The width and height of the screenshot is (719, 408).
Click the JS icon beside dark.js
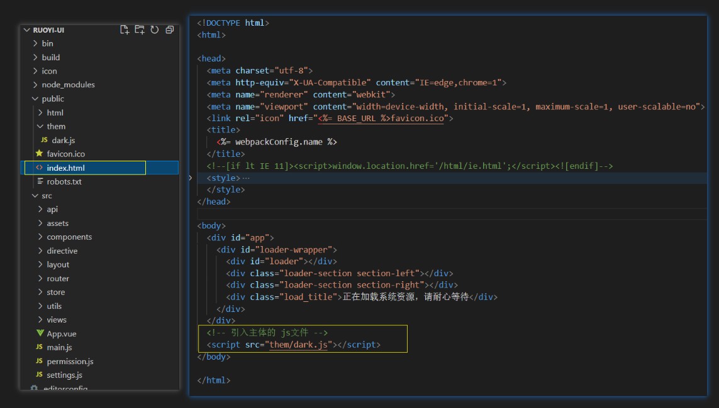point(44,140)
